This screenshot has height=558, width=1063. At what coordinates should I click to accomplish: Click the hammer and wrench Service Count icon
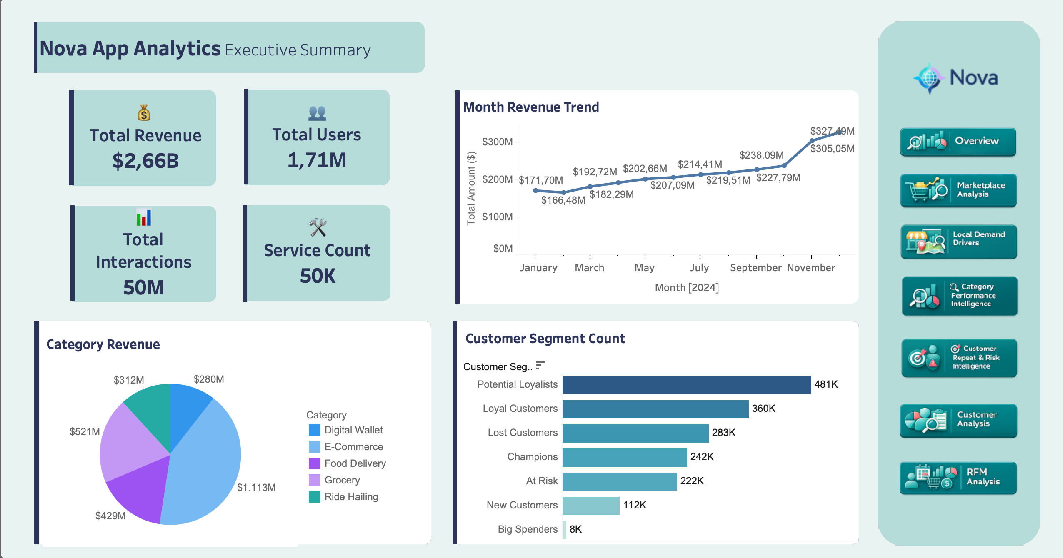[318, 227]
